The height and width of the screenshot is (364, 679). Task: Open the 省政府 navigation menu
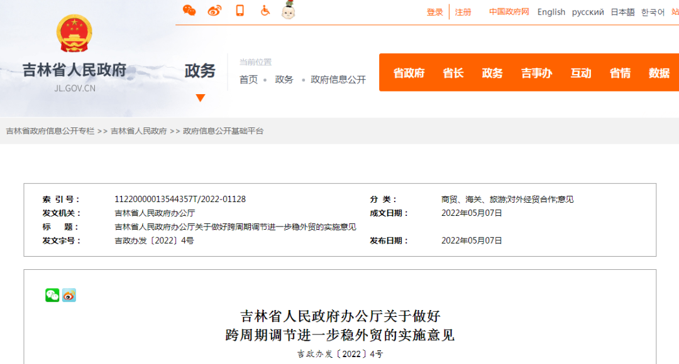[x=408, y=73]
